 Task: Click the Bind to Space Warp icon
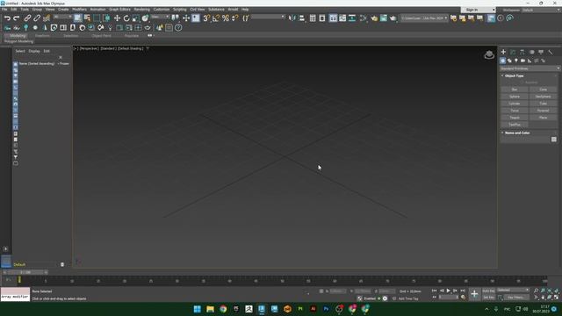(47, 18)
